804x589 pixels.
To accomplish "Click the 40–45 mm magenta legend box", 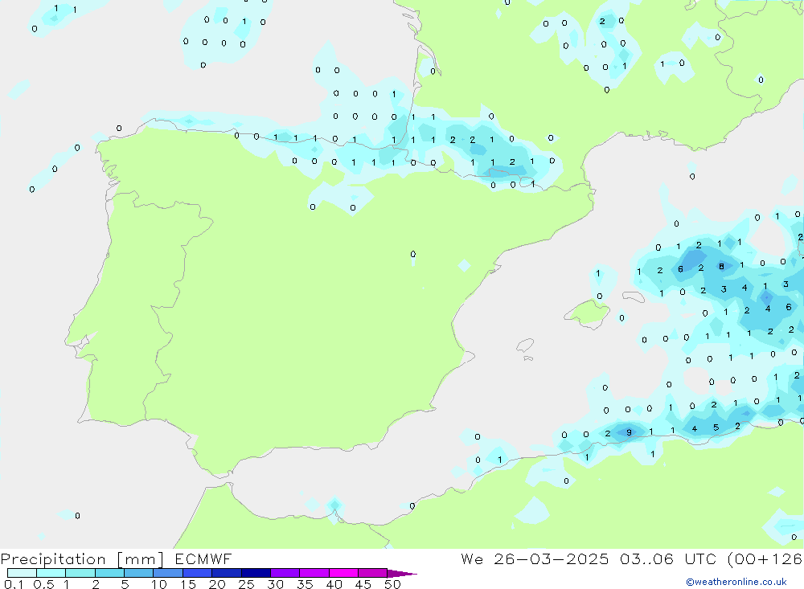I will 343,573.
